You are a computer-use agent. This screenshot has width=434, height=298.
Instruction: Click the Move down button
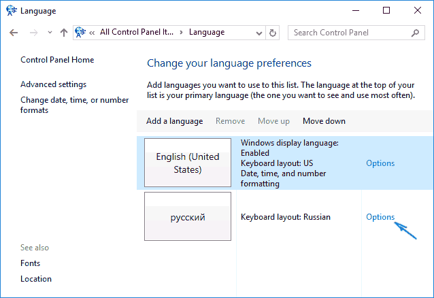pos(324,121)
